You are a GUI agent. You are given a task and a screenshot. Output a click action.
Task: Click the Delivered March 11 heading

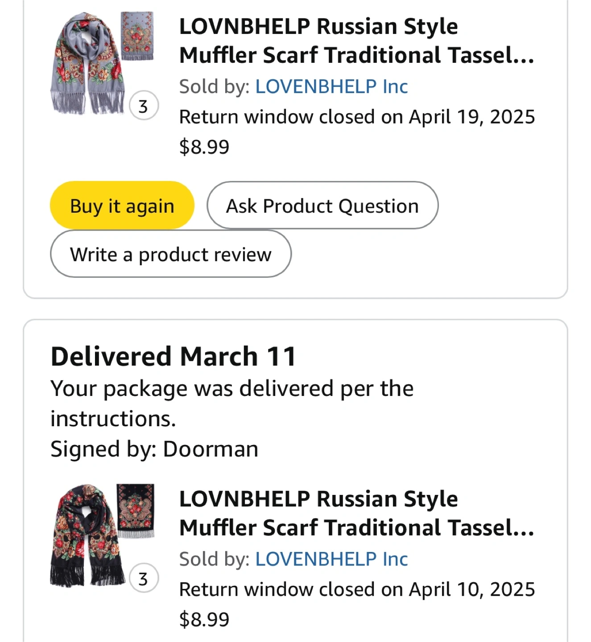point(174,356)
